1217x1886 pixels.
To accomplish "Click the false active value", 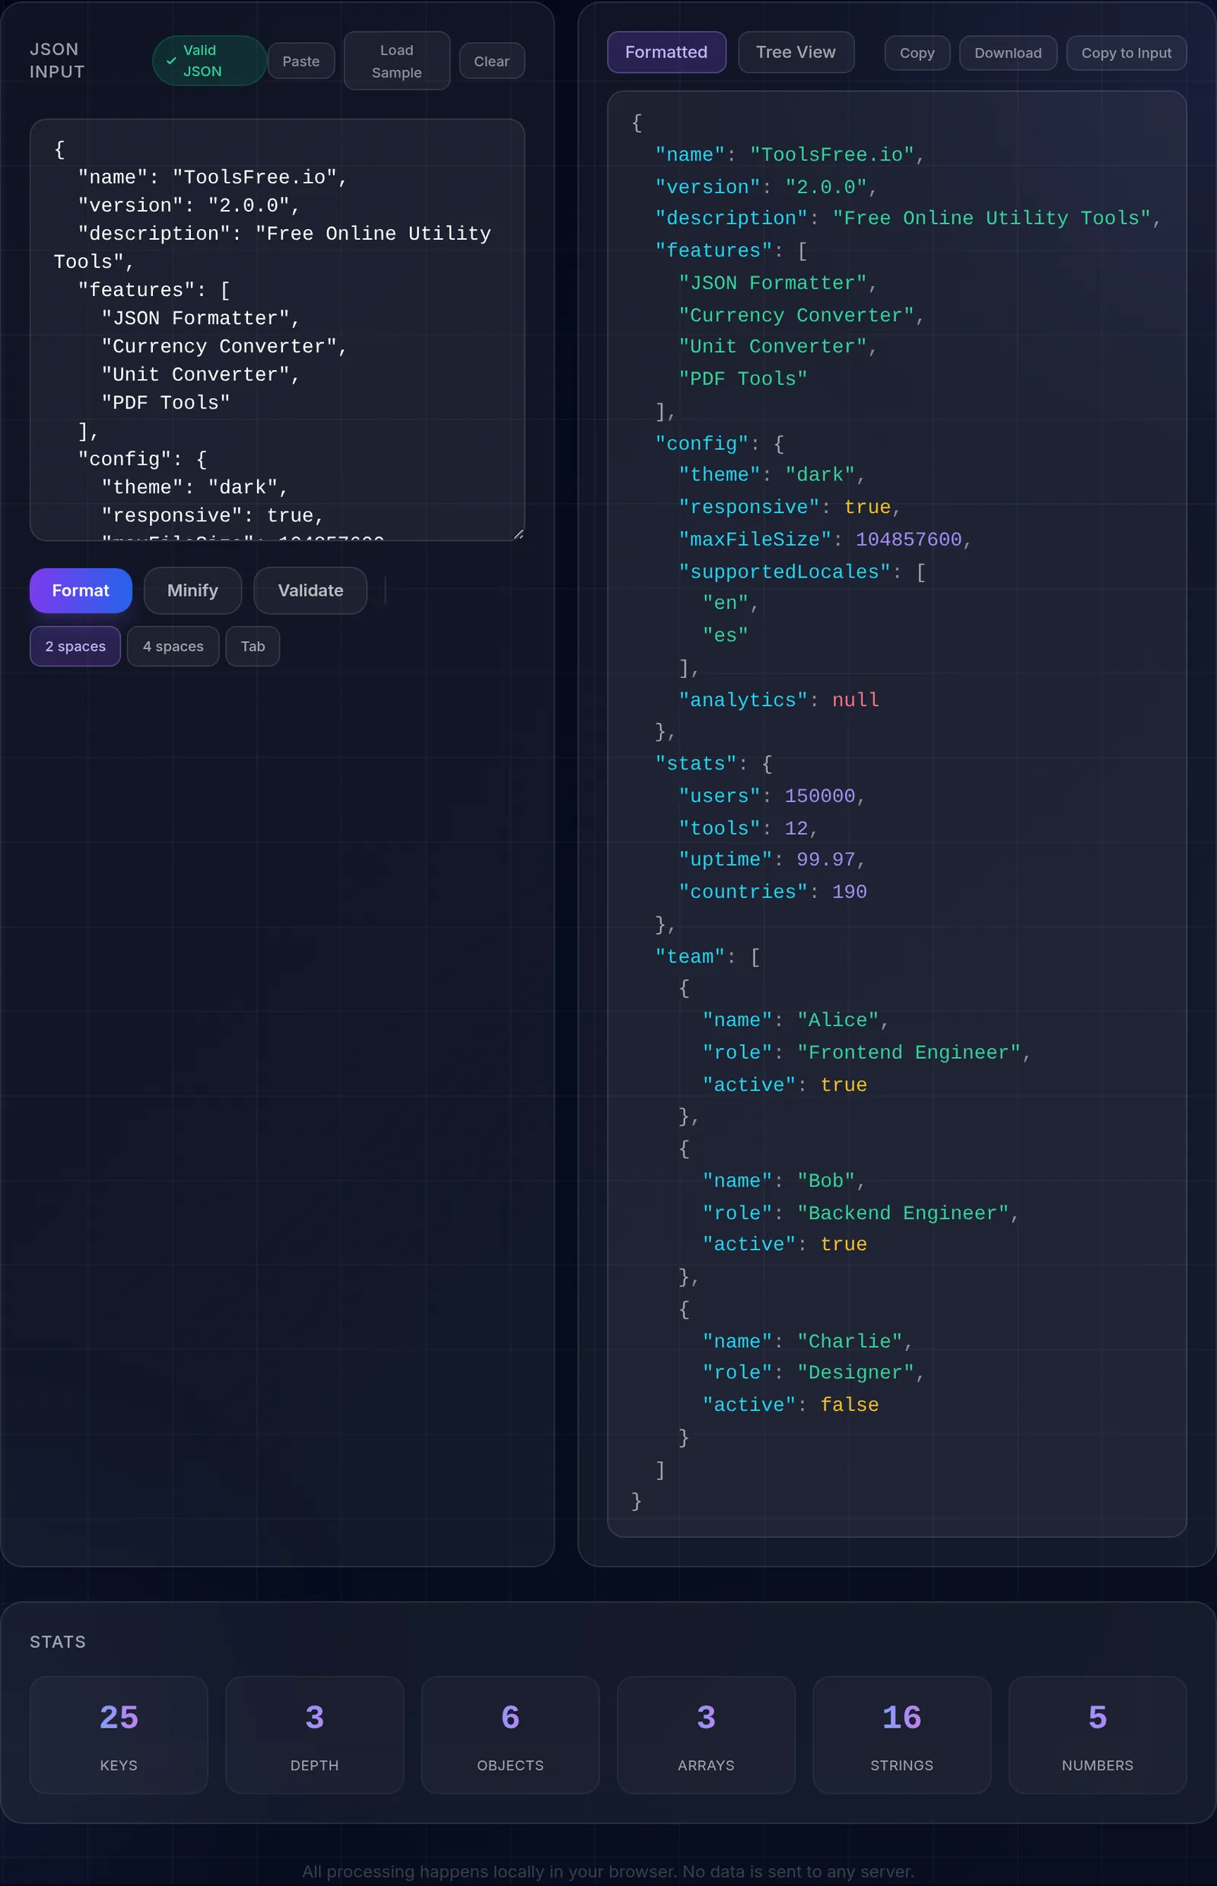I will [850, 1404].
